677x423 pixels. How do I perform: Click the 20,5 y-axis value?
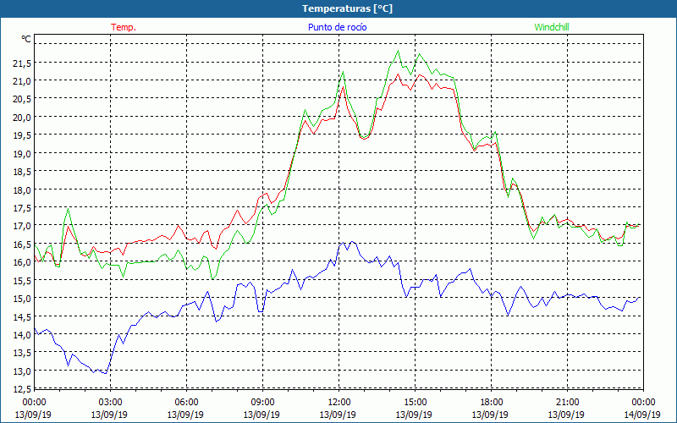click(x=22, y=99)
